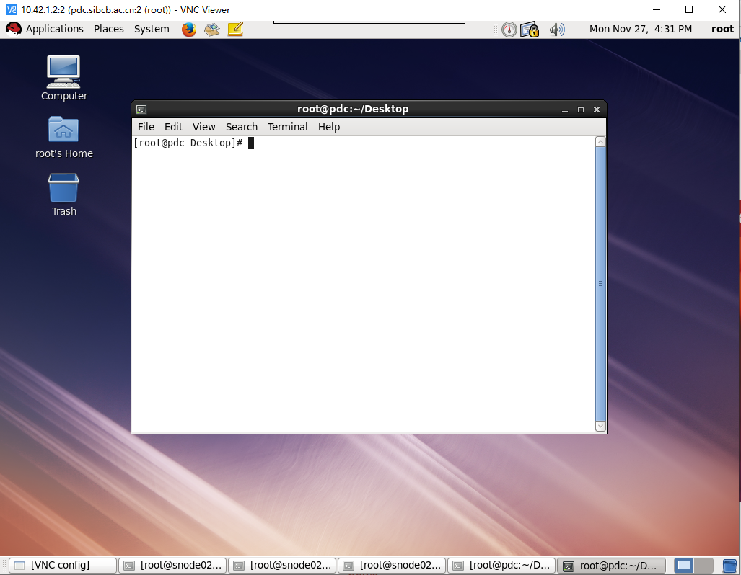
Task: Open the terminal's Search menu
Action: tap(241, 127)
